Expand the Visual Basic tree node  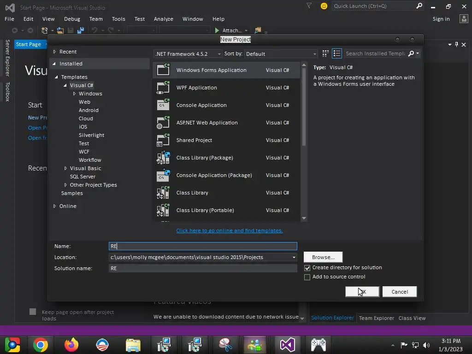65,168
